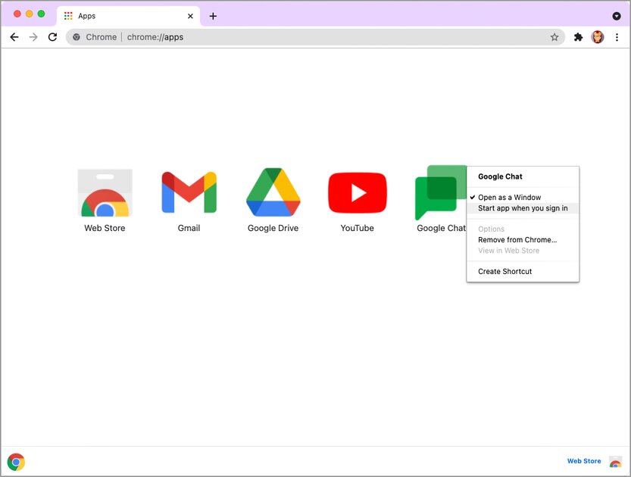
Task: Click the Google Chat label under icon
Action: click(x=441, y=228)
